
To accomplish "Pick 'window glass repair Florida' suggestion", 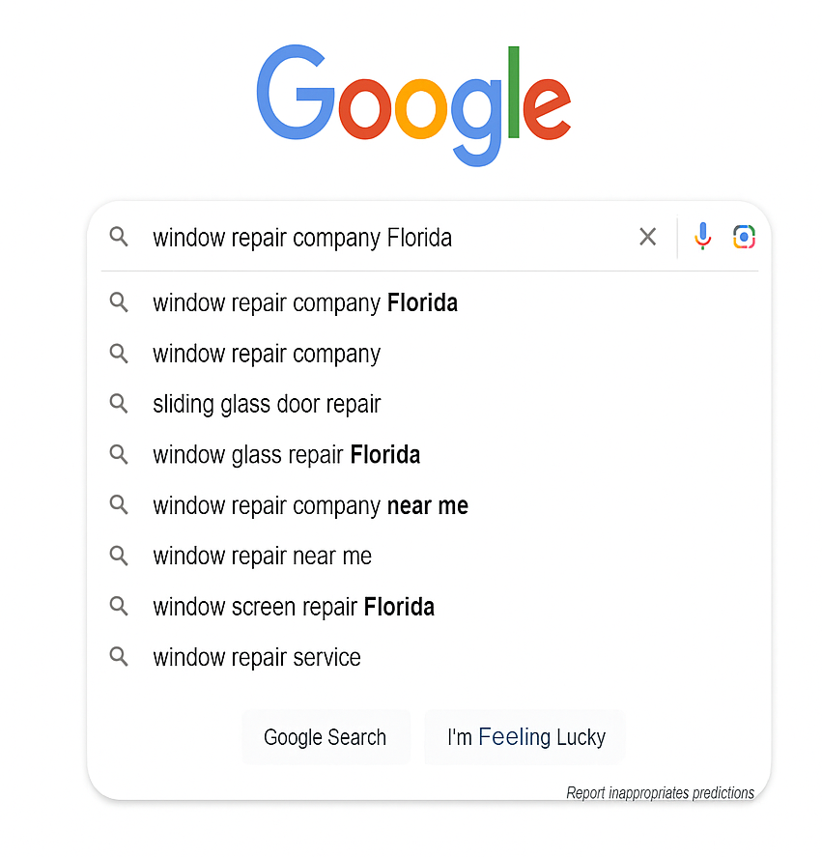I will 286,454.
